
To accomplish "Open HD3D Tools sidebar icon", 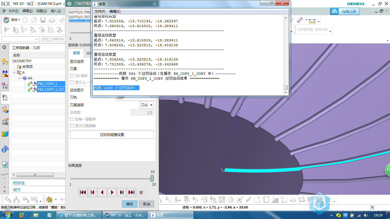I will 5,149.
